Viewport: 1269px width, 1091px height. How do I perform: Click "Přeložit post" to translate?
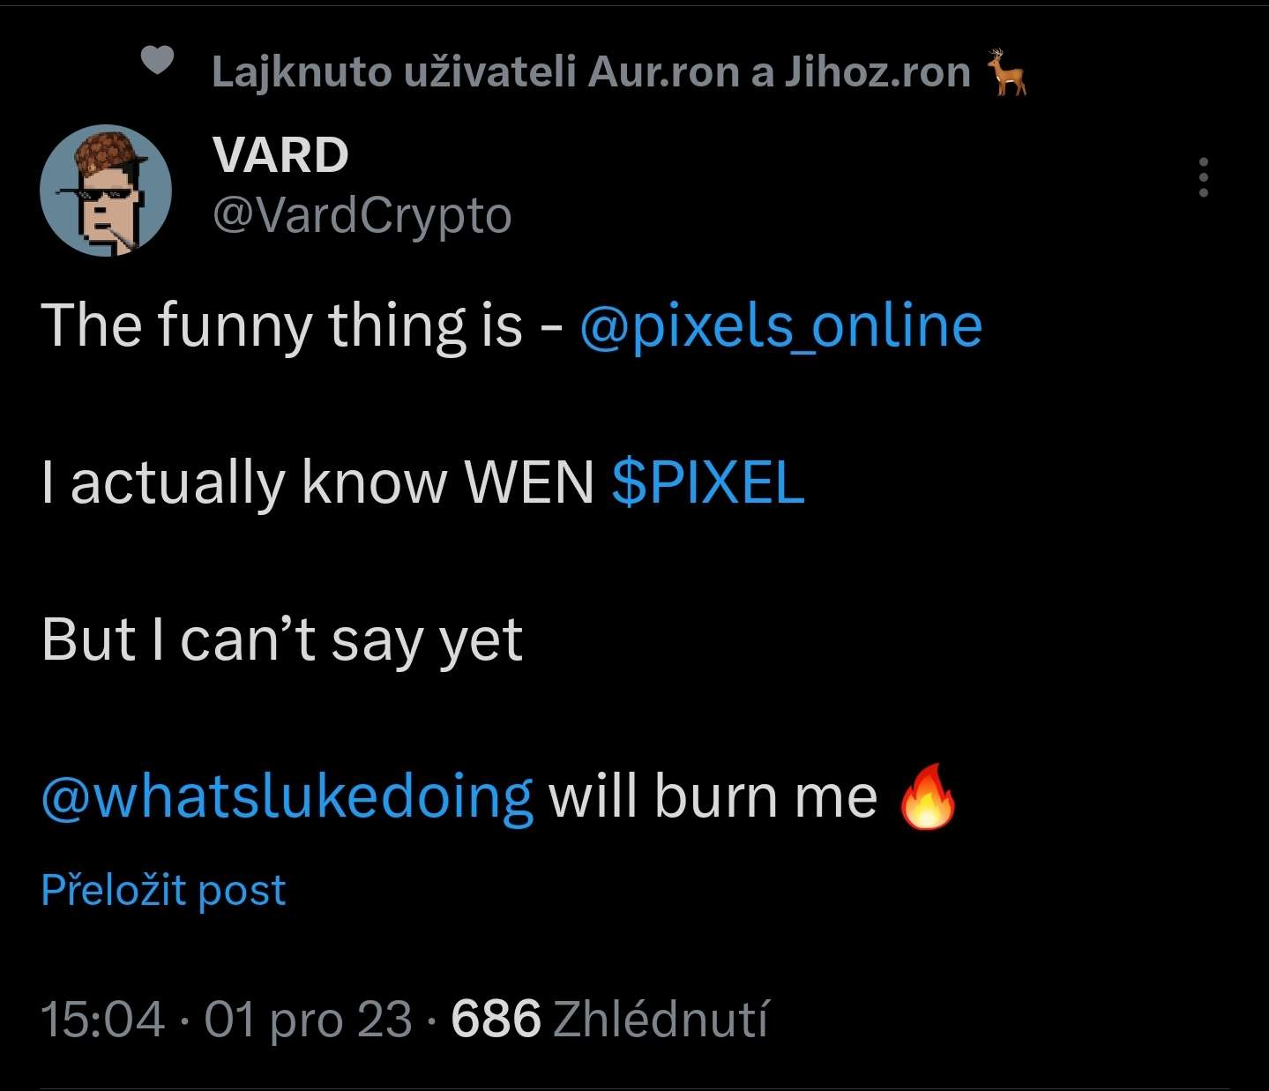[163, 890]
